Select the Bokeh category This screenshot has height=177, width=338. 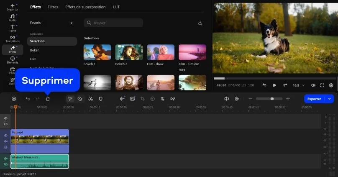[x=34, y=50]
